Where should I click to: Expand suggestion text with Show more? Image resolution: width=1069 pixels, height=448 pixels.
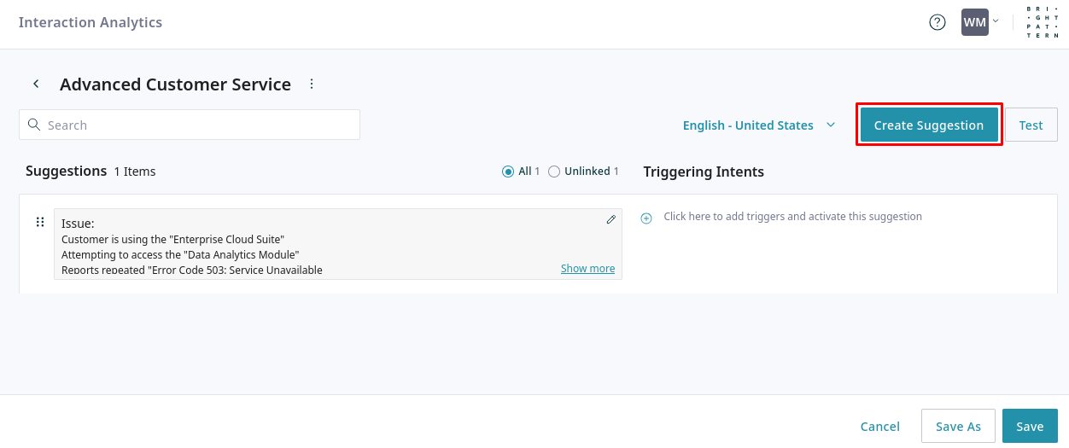point(587,269)
